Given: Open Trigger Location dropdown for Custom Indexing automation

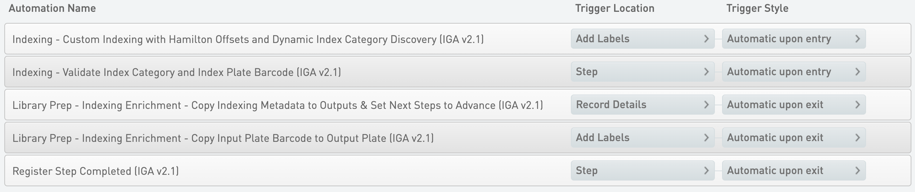Looking at the screenshot, I should 642,39.
